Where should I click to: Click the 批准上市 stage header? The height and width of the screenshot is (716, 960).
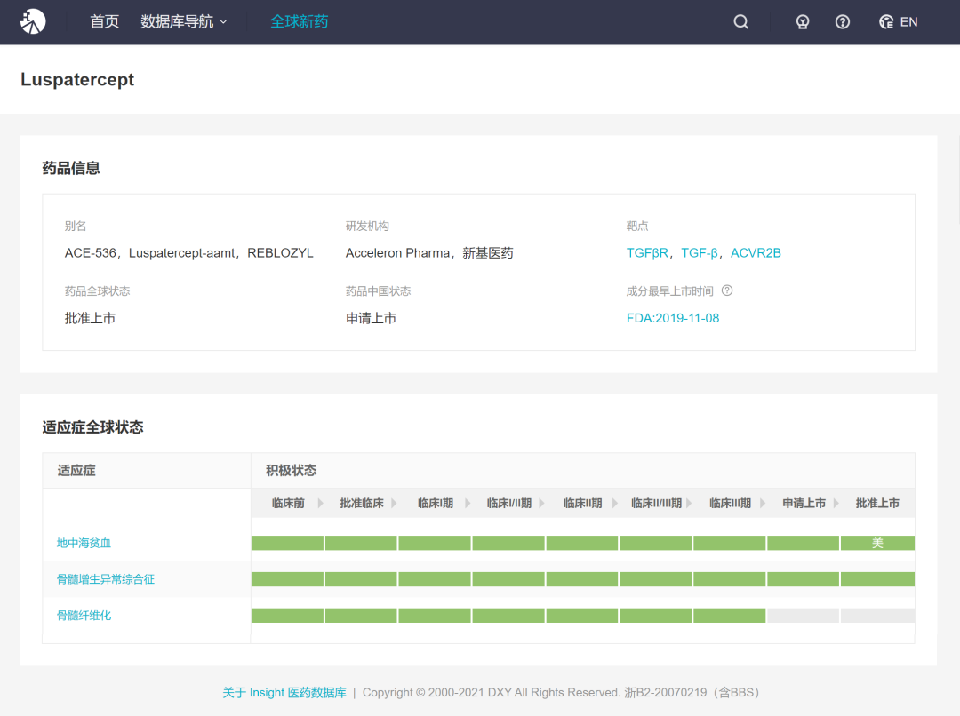pos(877,503)
